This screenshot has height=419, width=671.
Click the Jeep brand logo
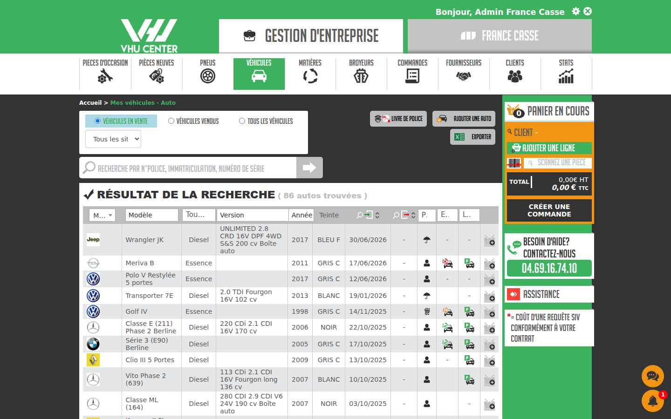[x=93, y=240]
